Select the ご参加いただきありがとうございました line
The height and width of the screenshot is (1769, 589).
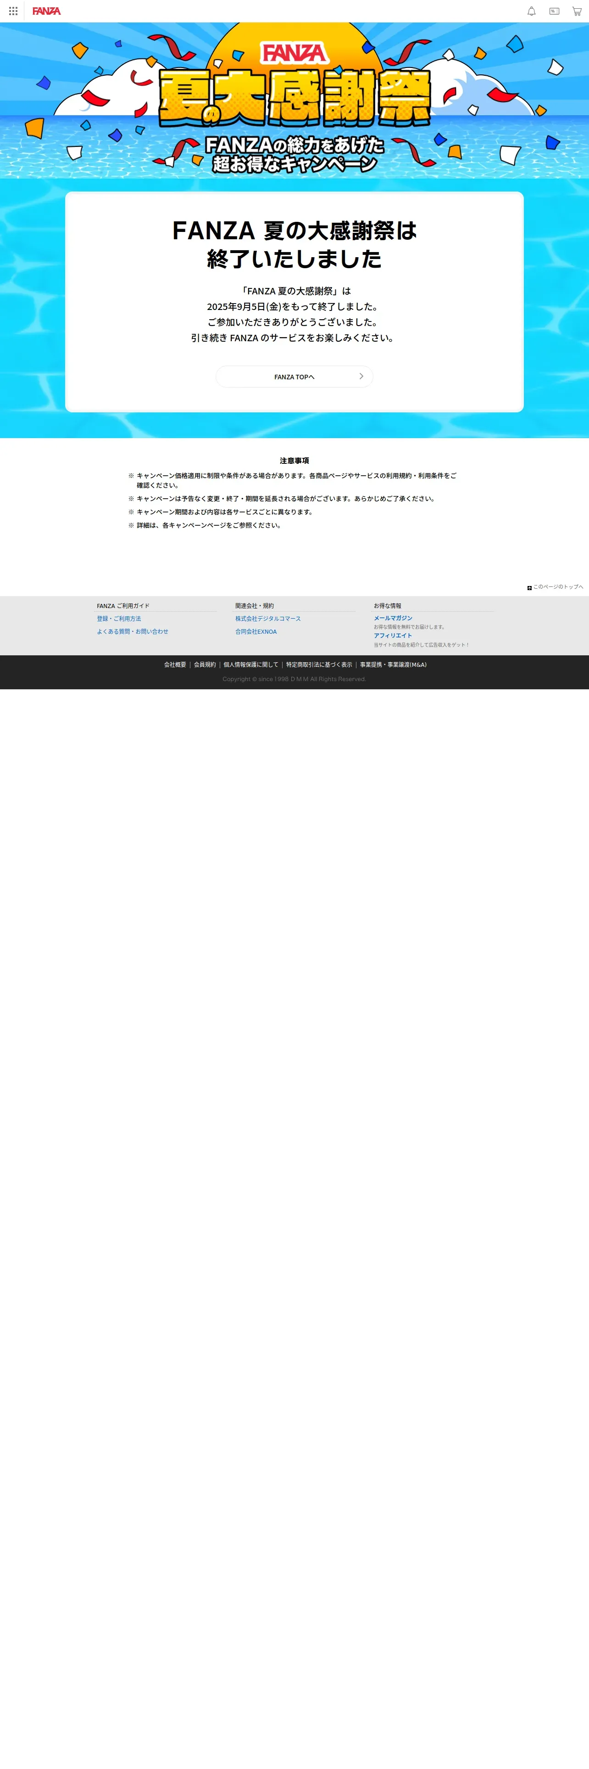pos(294,322)
